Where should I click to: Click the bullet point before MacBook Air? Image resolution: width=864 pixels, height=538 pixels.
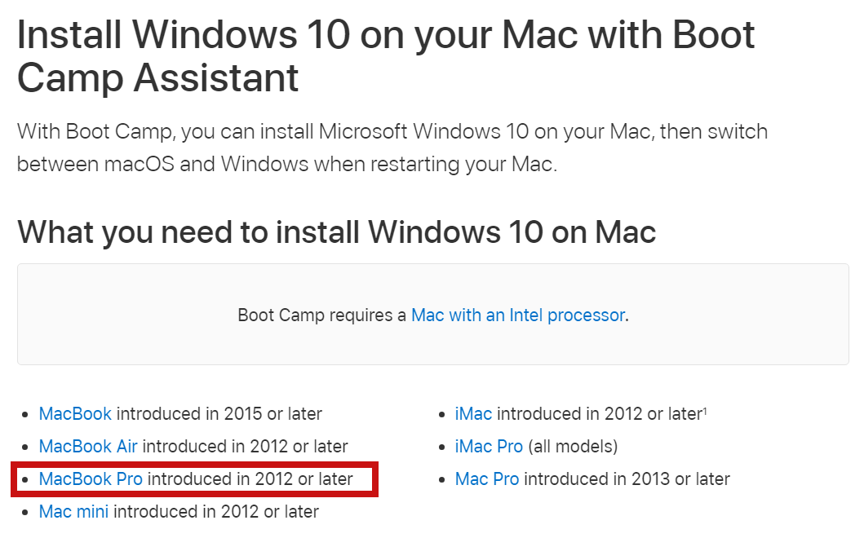click(24, 448)
